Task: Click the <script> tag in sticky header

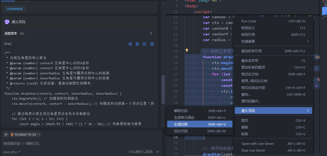Action: tap(203, 12)
